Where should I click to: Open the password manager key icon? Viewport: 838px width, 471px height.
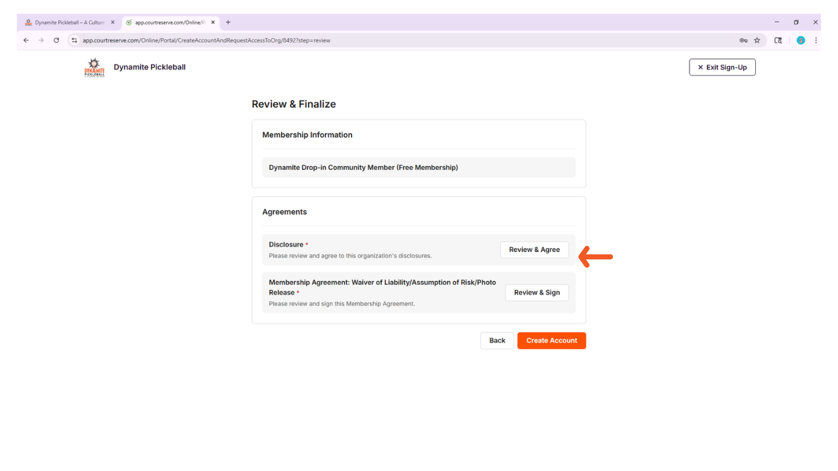click(744, 40)
